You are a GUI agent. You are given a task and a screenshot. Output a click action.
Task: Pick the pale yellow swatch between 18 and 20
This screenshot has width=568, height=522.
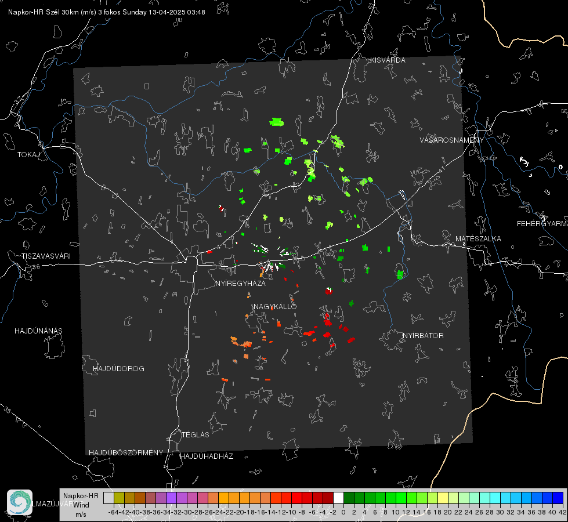pyautogui.click(x=443, y=498)
